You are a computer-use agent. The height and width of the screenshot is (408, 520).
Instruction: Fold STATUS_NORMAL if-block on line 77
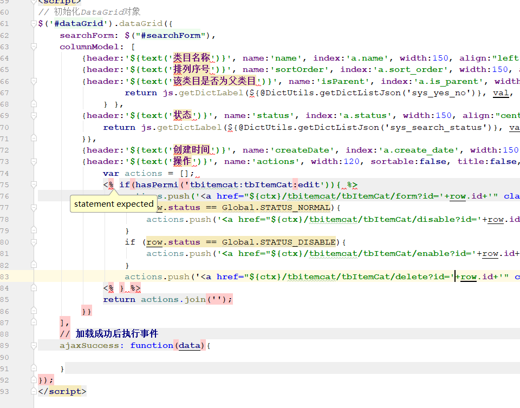[x=34, y=208]
